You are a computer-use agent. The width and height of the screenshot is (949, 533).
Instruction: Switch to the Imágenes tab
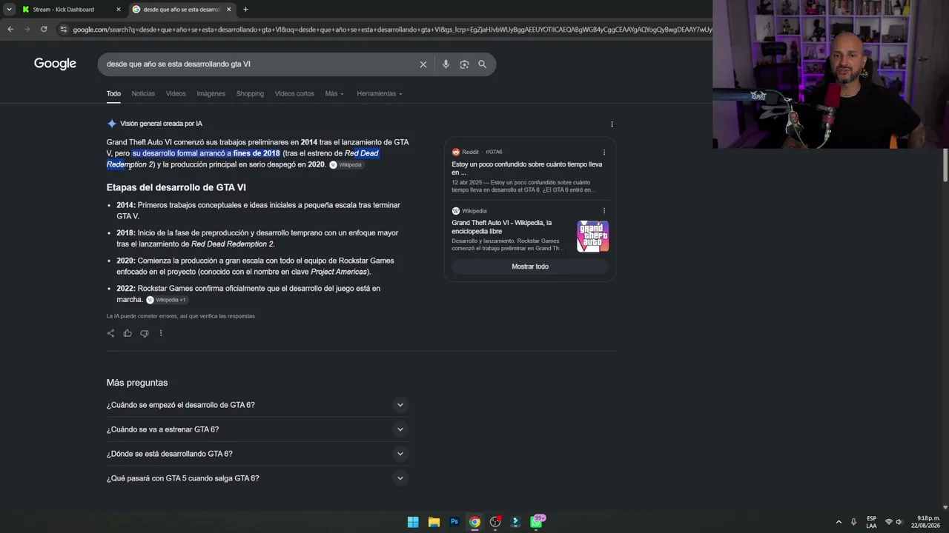(x=211, y=94)
